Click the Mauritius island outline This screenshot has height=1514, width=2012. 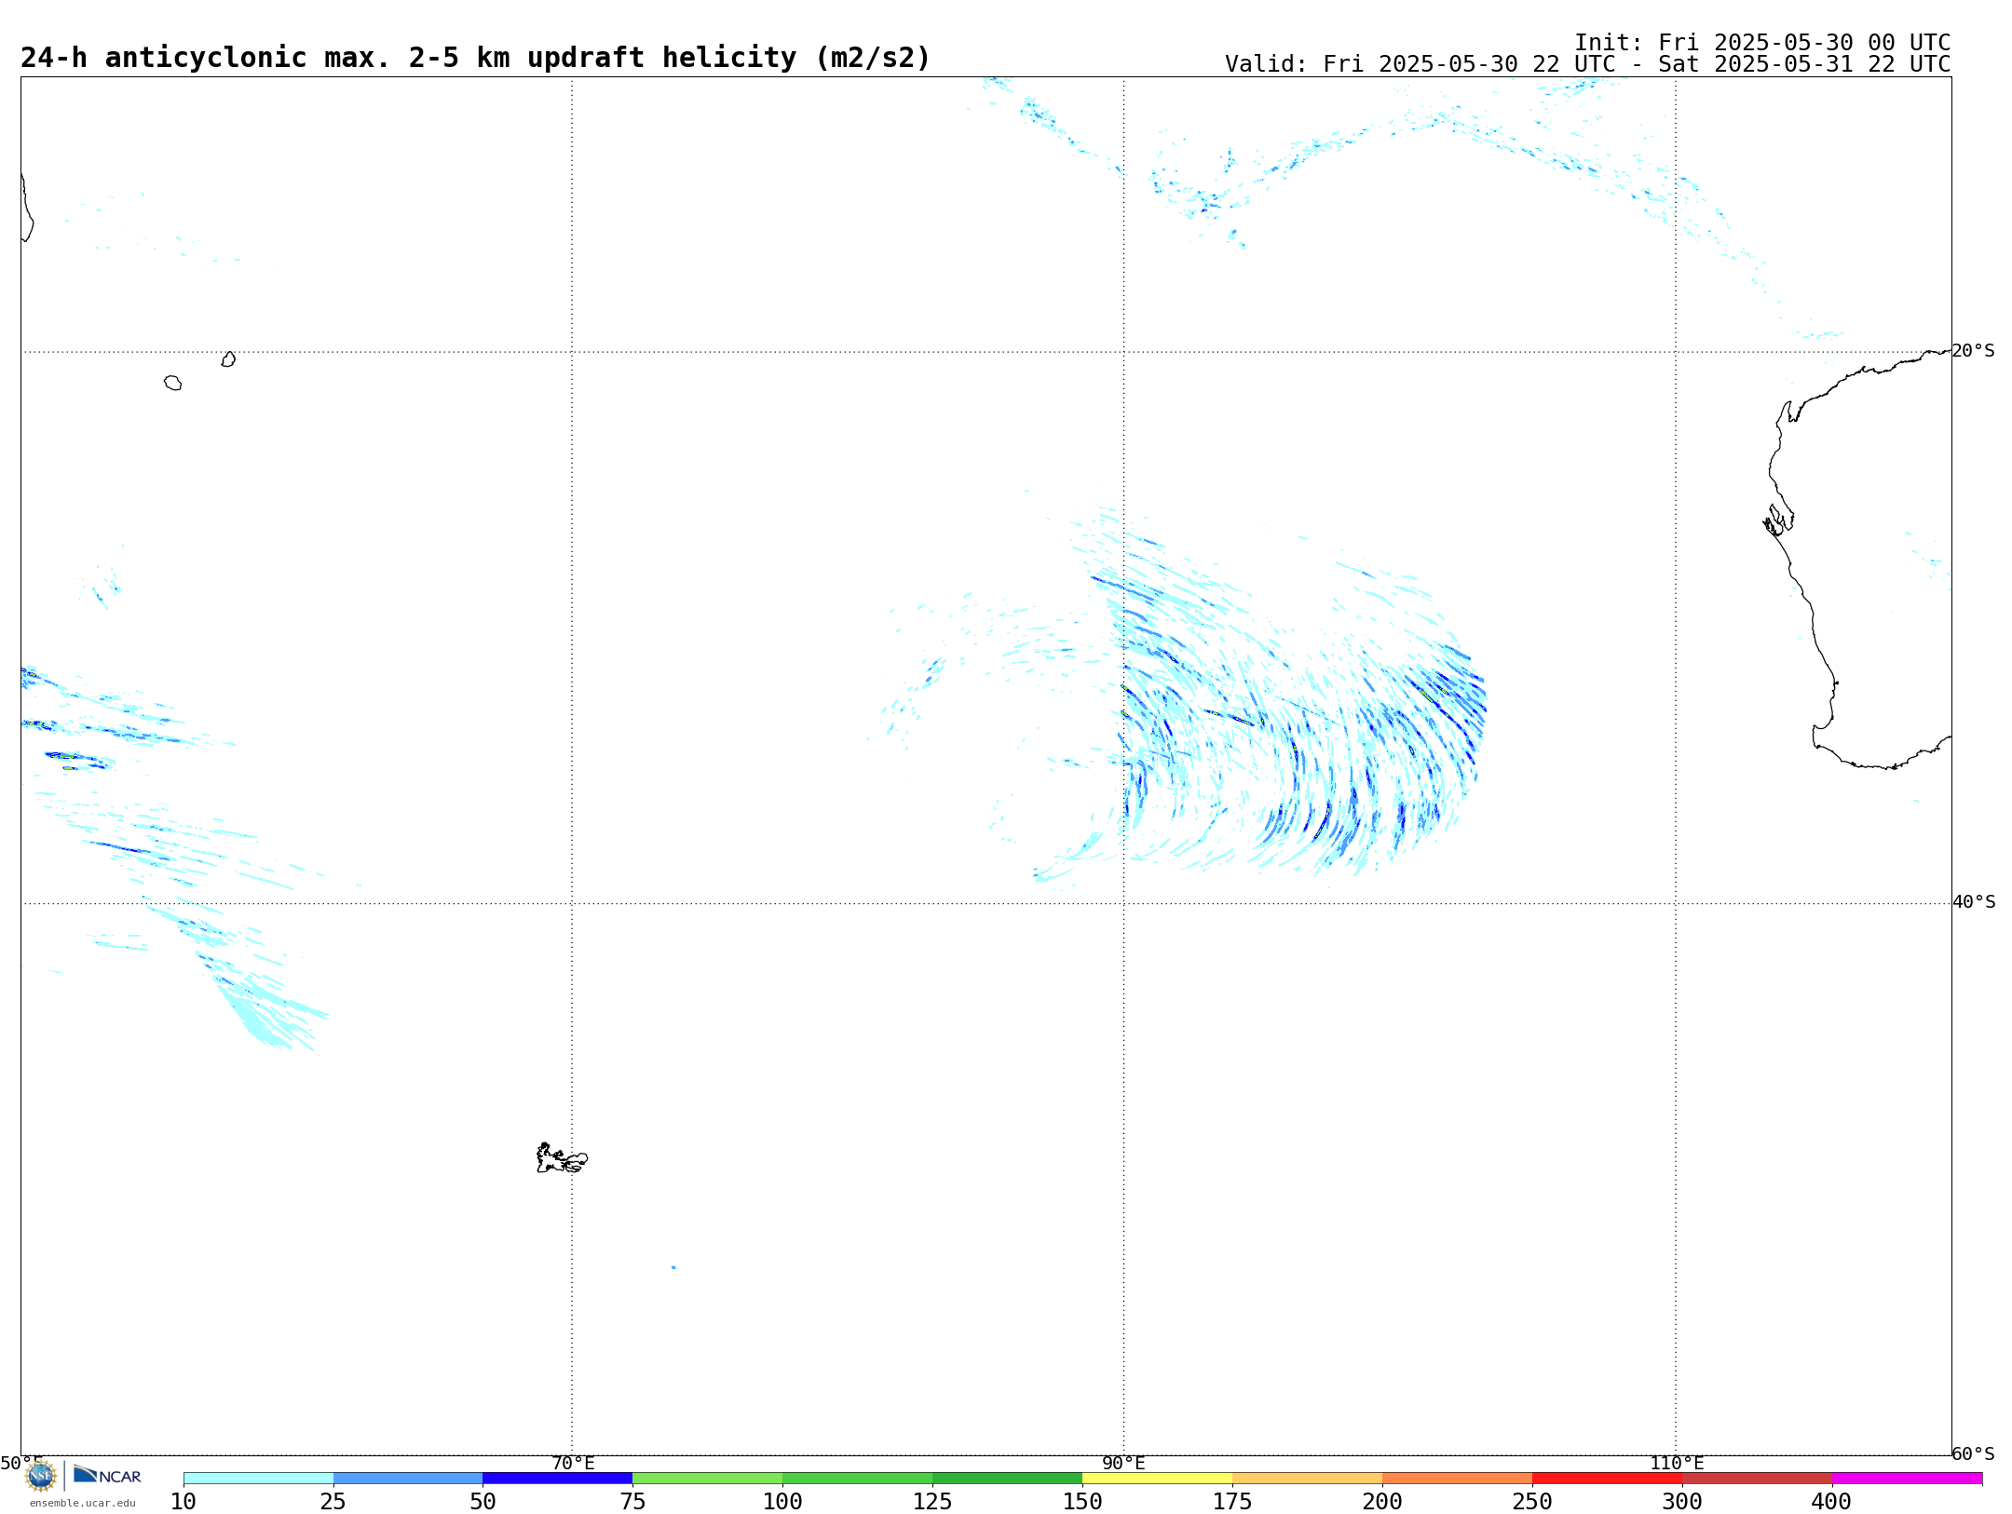pyautogui.click(x=228, y=359)
